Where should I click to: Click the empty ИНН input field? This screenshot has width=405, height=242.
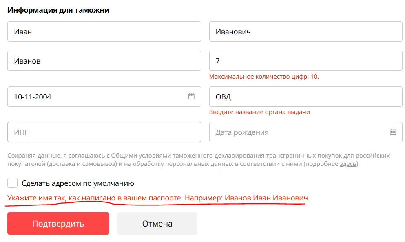104,132
